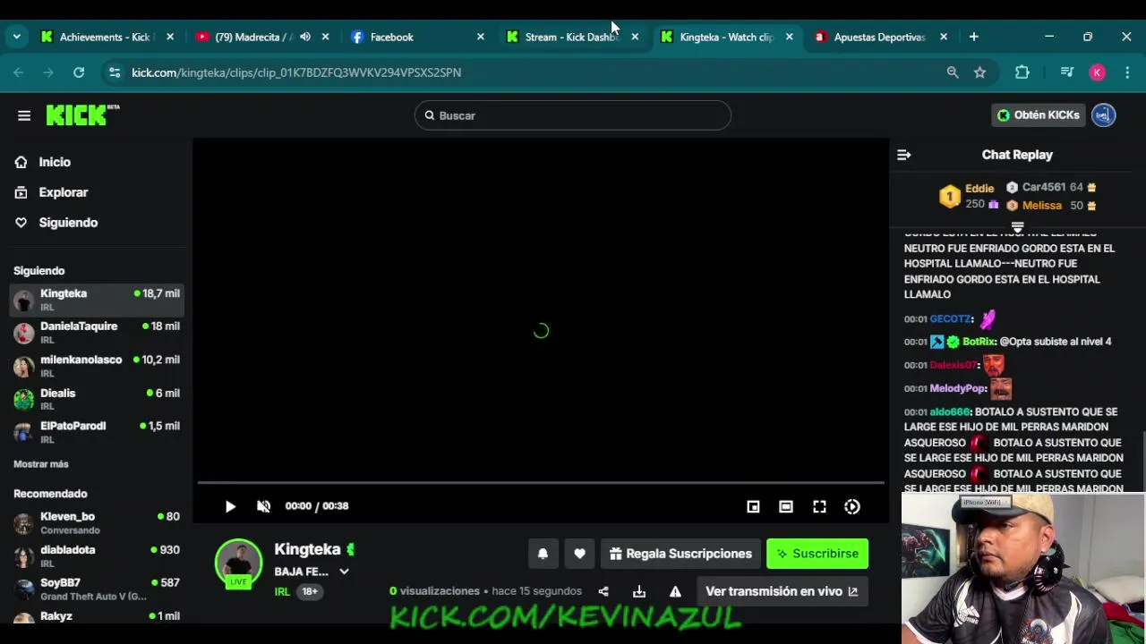Go to Inicio
This screenshot has height=644, width=1146.
[x=54, y=162]
